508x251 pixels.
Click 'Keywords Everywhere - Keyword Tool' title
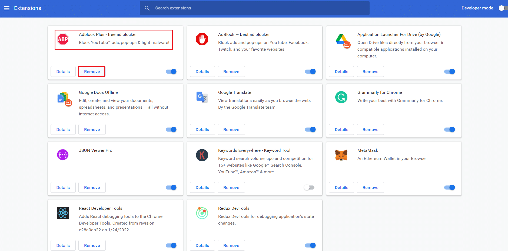[254, 150]
